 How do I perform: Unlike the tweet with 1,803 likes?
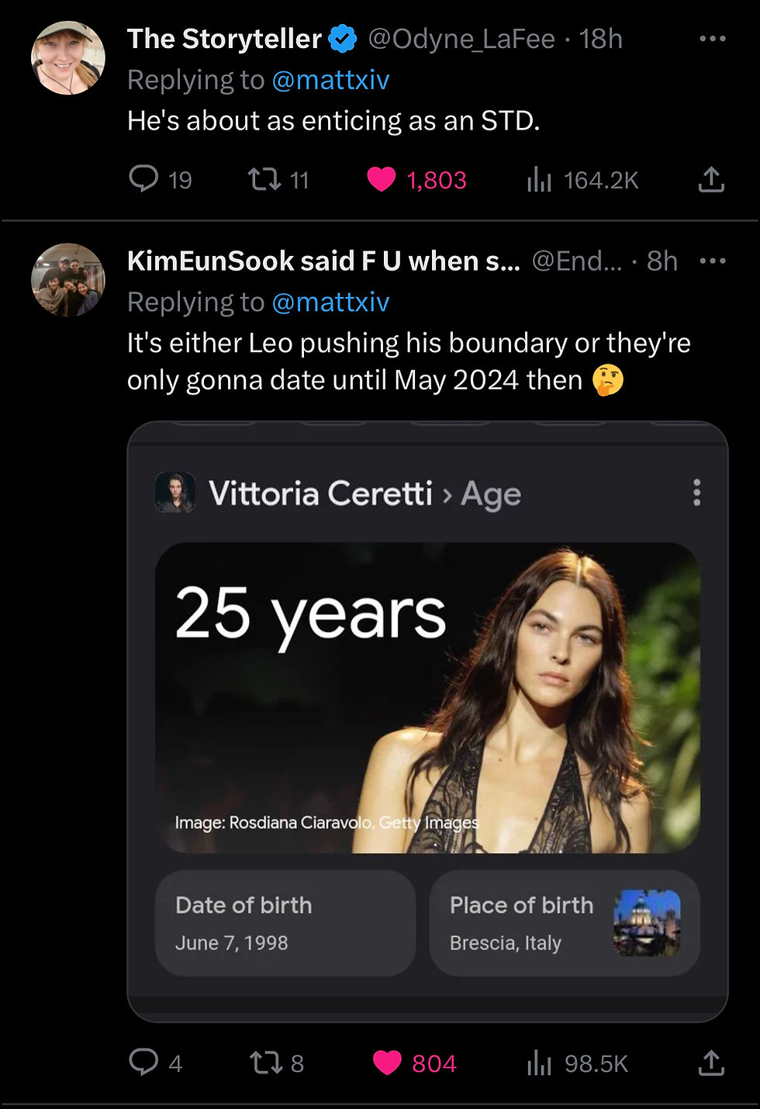(x=381, y=179)
